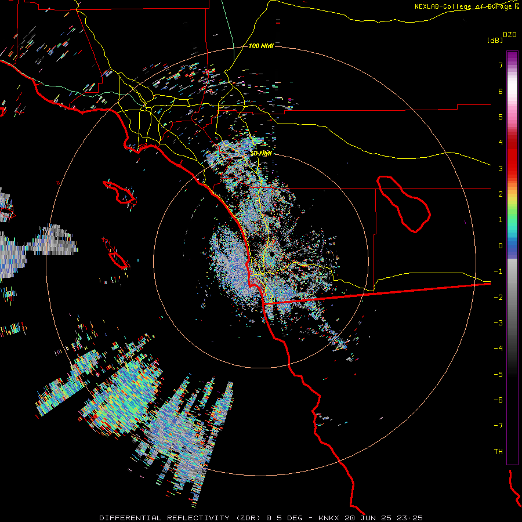Click the KNKX station identifier in the footer
The height and width of the screenshot is (522, 522).
pyautogui.click(x=329, y=518)
